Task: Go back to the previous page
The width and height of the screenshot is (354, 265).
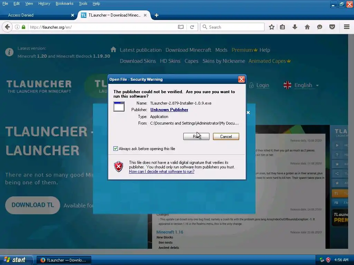Action: (7, 27)
